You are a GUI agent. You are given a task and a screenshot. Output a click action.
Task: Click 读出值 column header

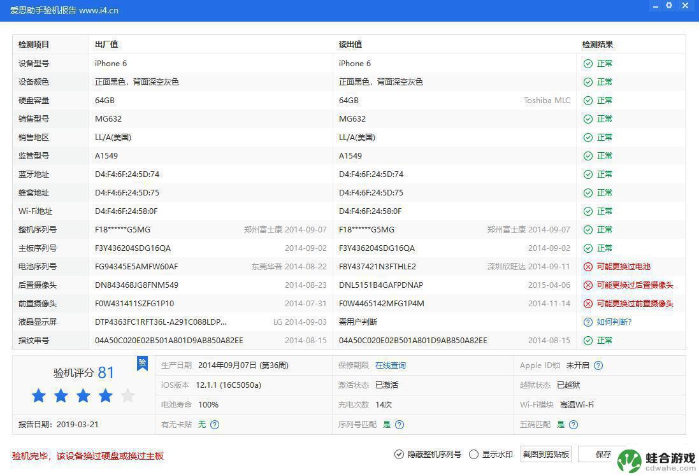click(350, 45)
